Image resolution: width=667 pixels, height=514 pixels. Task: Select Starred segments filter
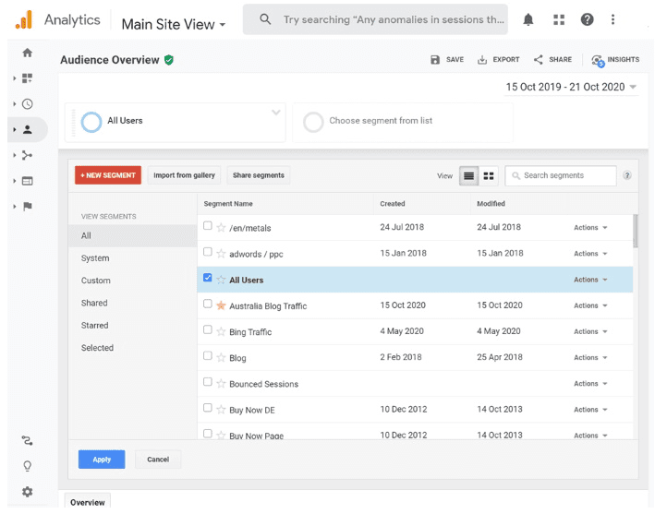[x=95, y=326]
